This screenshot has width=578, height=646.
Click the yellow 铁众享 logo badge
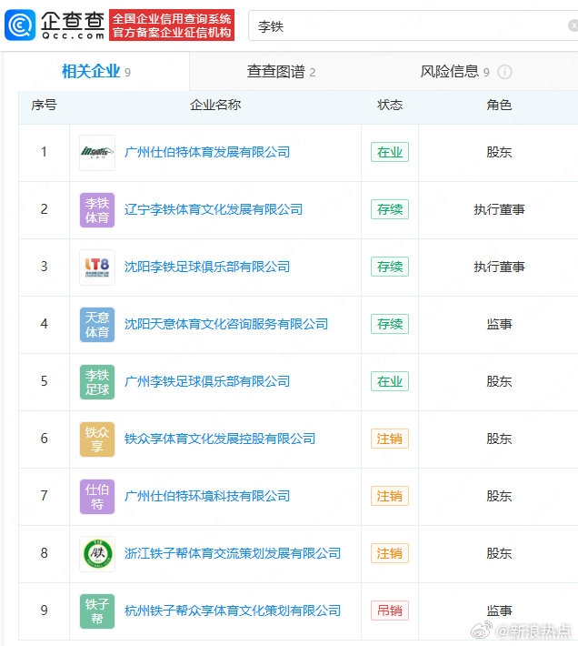click(97, 439)
